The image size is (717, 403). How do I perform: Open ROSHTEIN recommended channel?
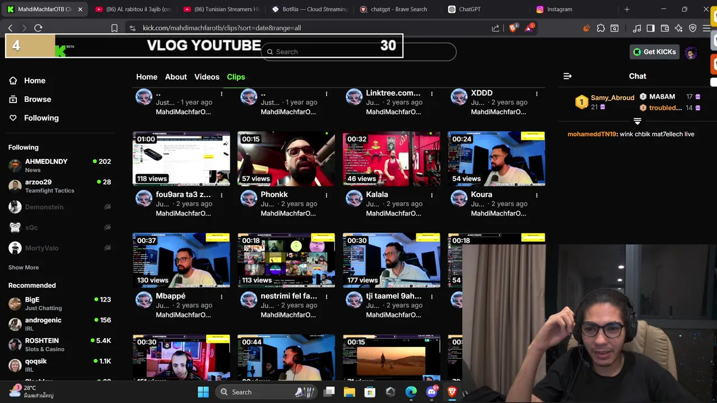60,344
